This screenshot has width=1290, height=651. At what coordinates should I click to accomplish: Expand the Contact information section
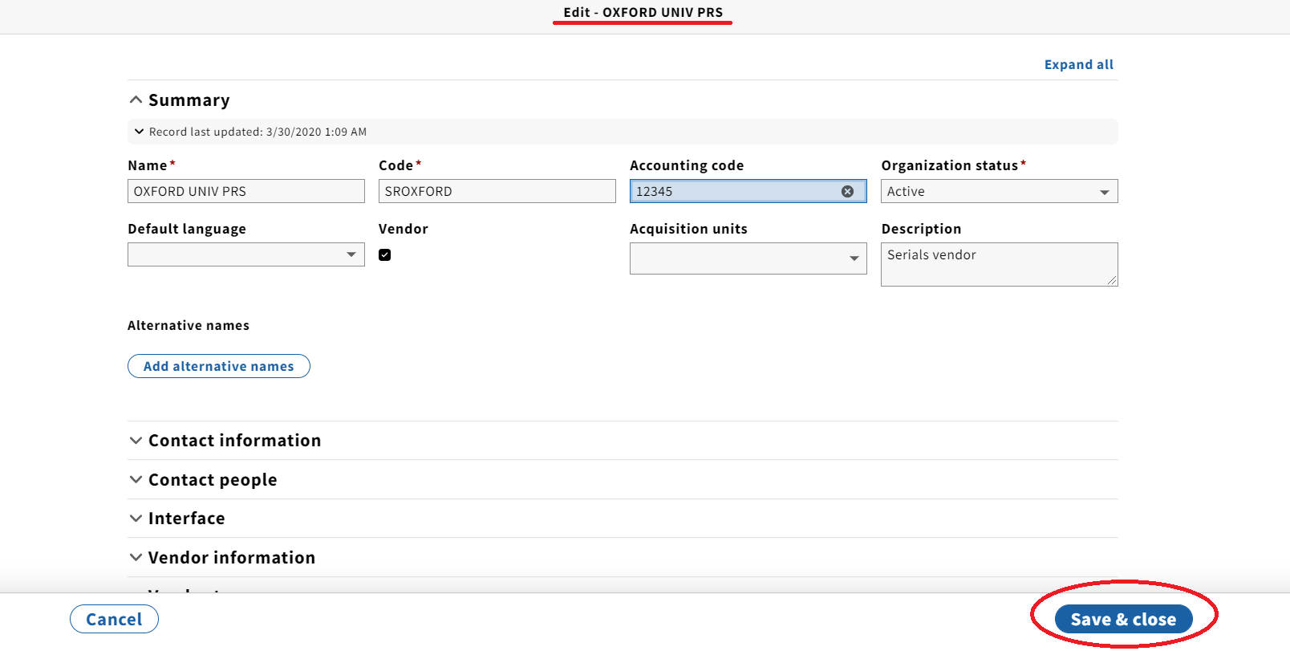coord(225,441)
